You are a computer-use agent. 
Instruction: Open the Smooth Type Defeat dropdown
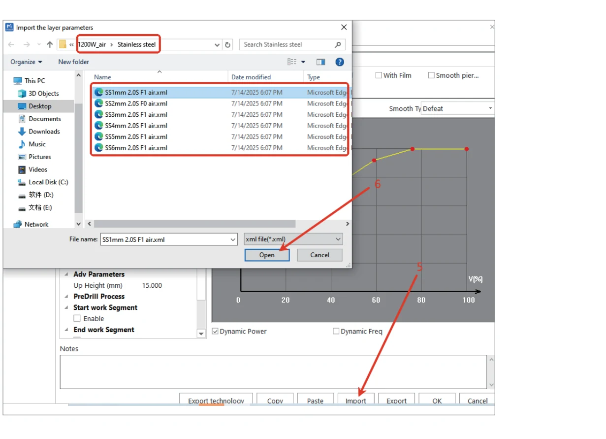(458, 108)
